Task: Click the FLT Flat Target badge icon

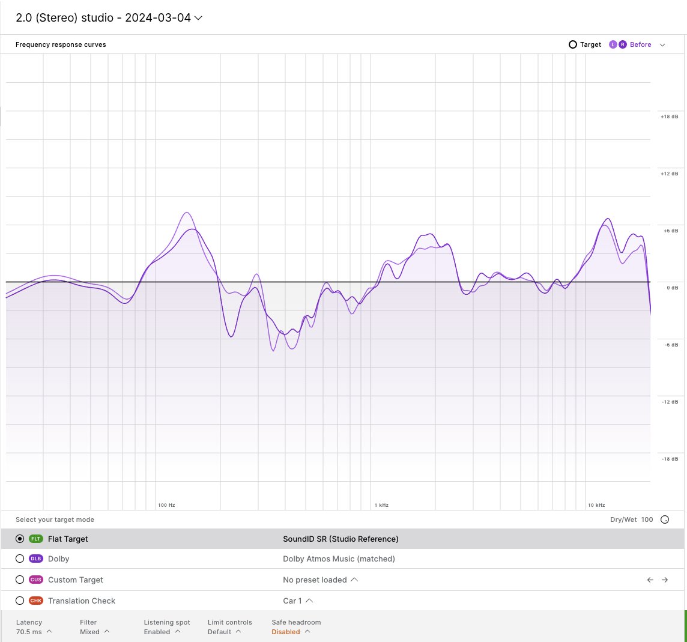Action: point(36,539)
